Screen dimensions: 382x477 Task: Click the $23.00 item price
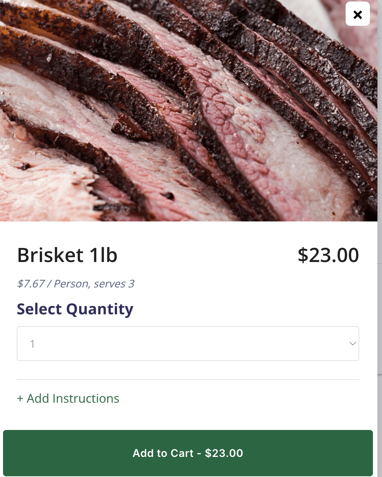[x=328, y=255]
